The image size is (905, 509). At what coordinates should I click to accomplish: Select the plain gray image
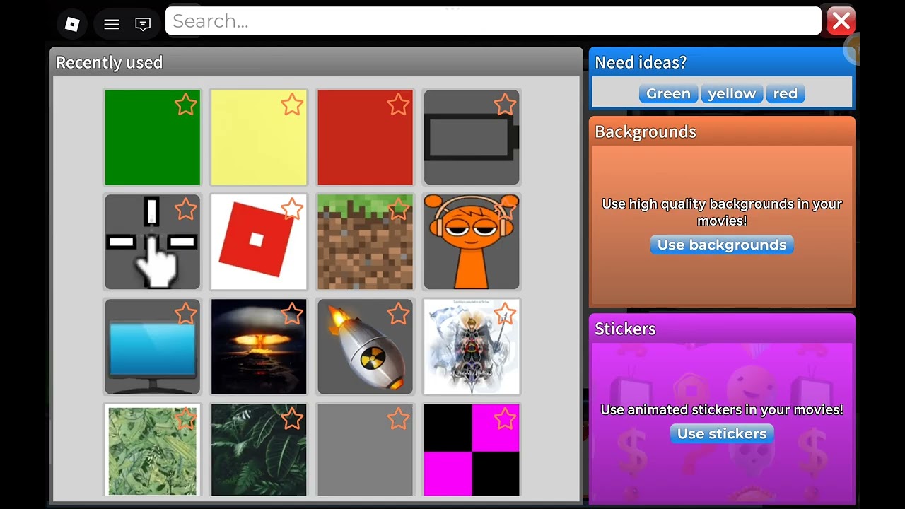click(x=365, y=450)
